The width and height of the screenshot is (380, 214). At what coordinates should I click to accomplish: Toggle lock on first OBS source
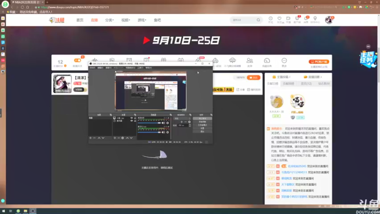(135, 118)
